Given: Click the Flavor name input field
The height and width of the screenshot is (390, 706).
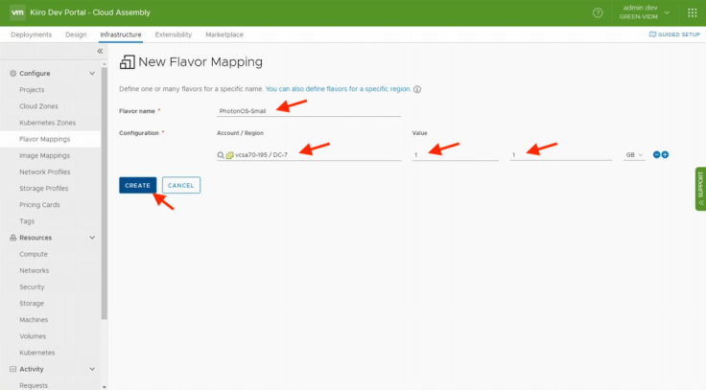Looking at the screenshot, I should (x=309, y=110).
